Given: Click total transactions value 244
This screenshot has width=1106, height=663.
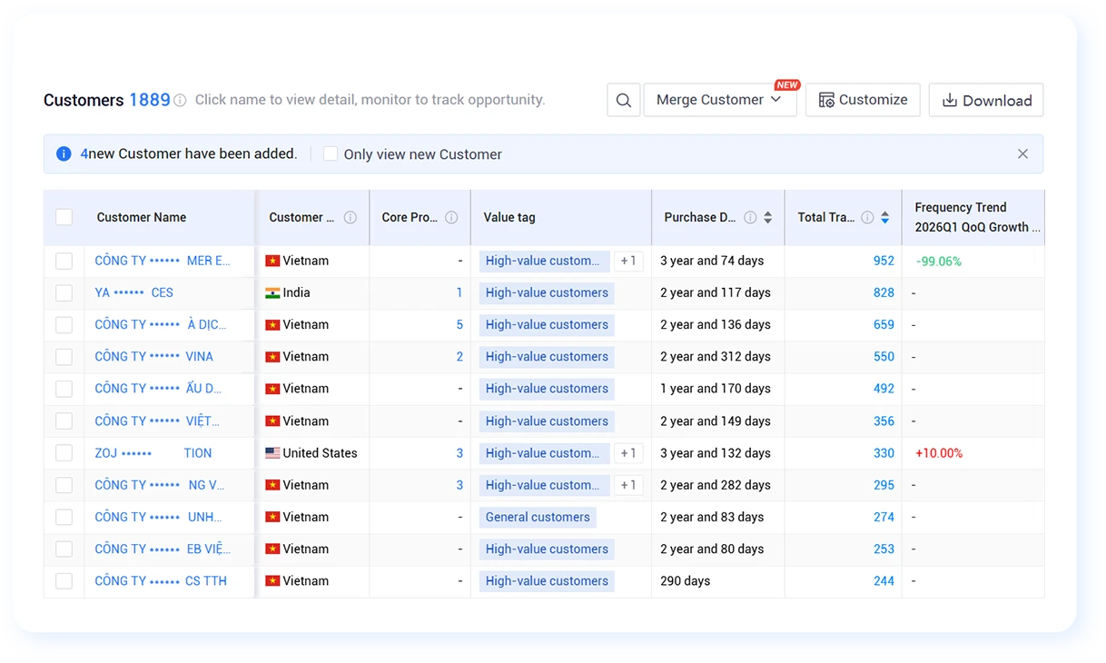Looking at the screenshot, I should click(x=884, y=580).
